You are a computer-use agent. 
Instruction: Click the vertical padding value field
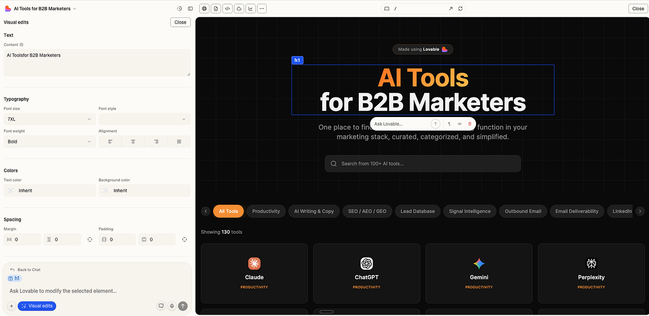pyautogui.click(x=157, y=239)
